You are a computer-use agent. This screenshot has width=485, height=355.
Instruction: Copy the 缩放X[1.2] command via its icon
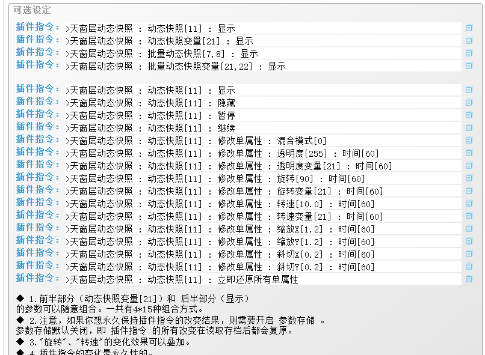click(x=469, y=229)
